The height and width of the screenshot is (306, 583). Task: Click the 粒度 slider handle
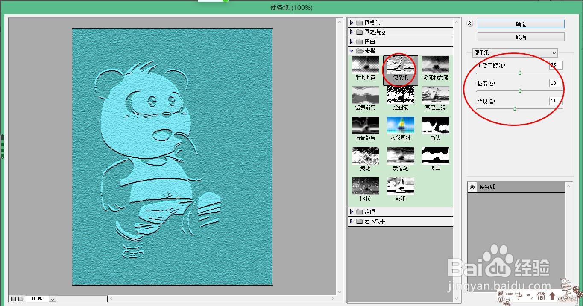tap(520, 91)
